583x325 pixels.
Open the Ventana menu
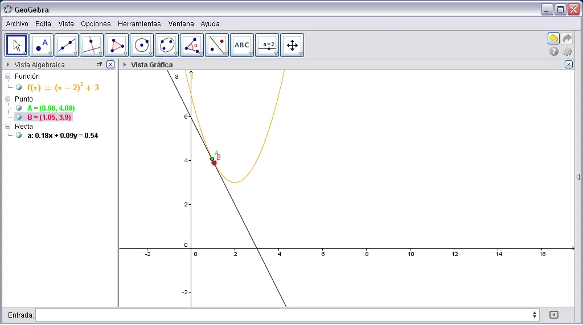[x=180, y=24]
